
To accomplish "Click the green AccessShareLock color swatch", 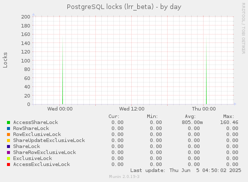I will [x=8, y=122].
